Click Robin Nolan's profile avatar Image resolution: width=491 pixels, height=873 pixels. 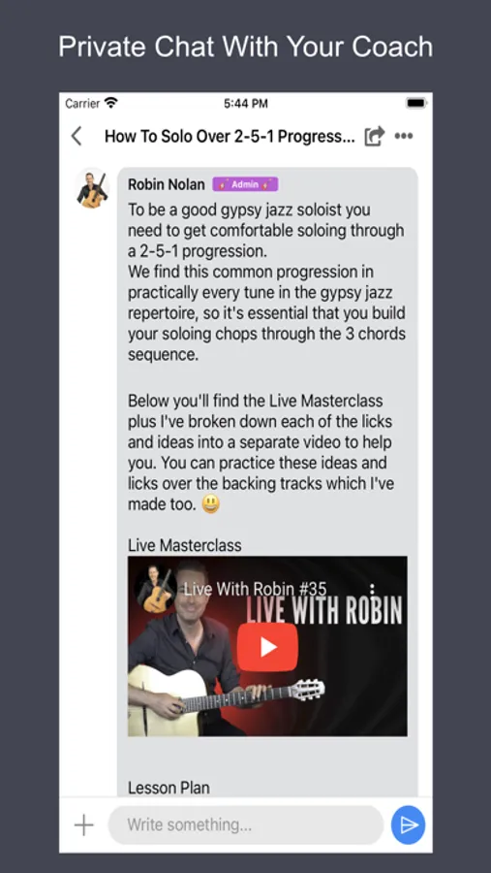tap(92, 190)
